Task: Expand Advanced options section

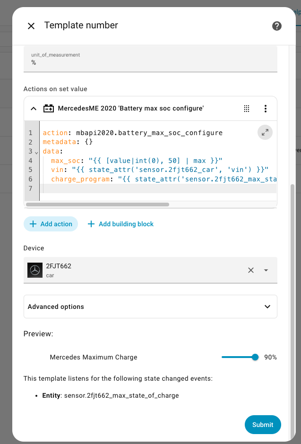Action: (150, 307)
